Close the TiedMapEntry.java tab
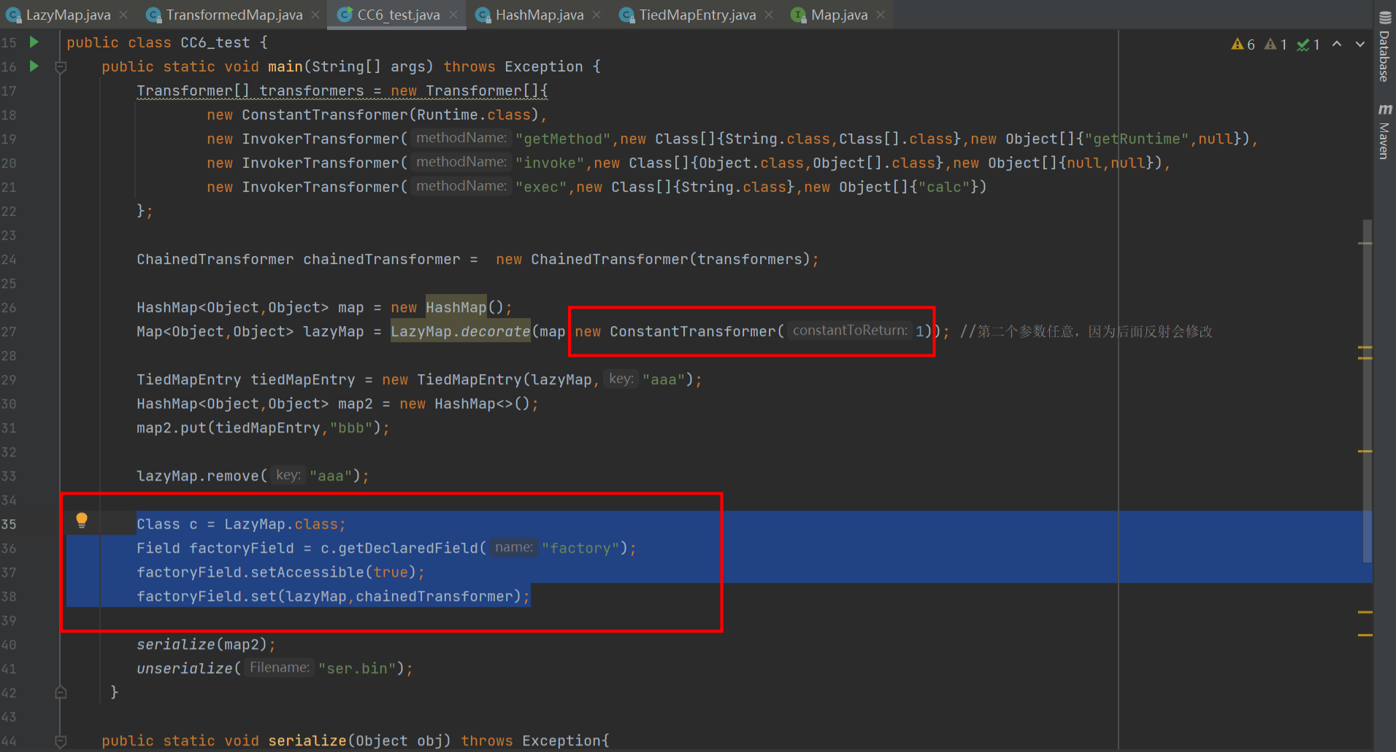 [x=769, y=15]
